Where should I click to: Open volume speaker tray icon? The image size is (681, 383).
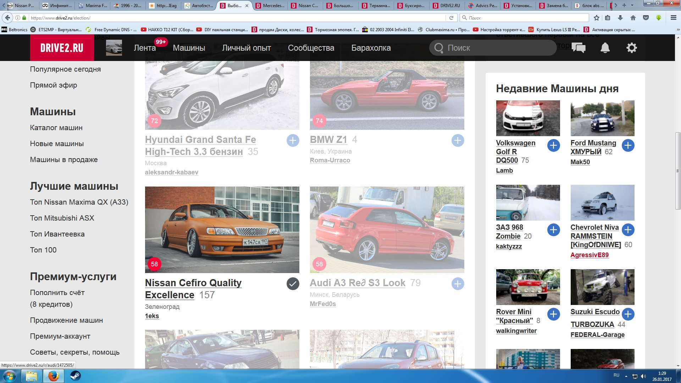tap(643, 376)
